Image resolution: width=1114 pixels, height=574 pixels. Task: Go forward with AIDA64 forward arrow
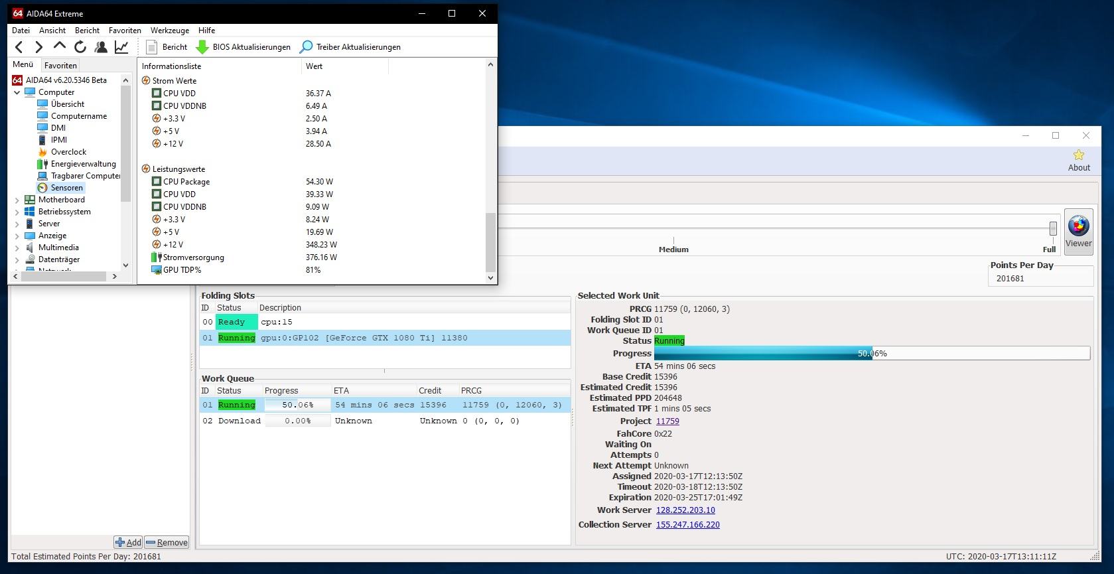(38, 46)
